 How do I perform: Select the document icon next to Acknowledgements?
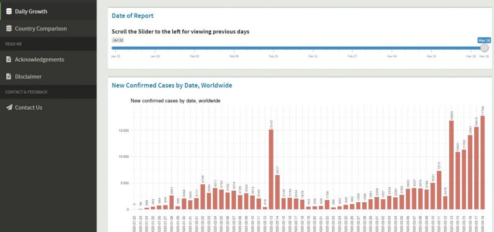pos(9,59)
